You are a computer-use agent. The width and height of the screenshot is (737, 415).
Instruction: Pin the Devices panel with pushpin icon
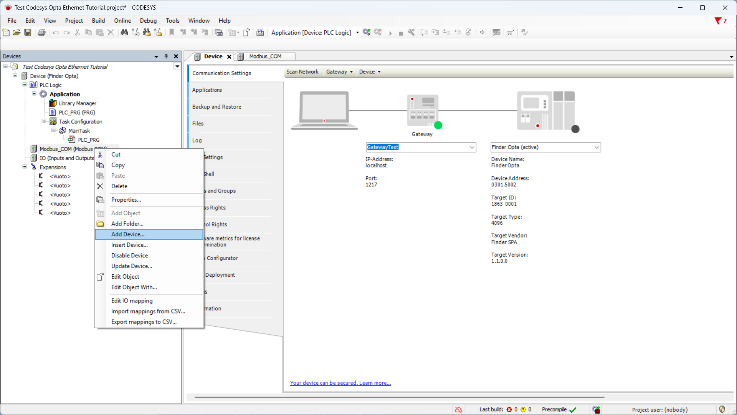pos(166,56)
